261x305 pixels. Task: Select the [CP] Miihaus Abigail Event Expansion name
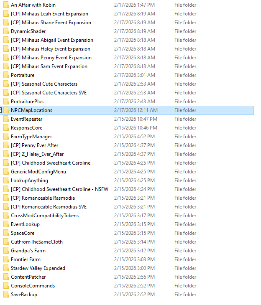click(x=52, y=40)
